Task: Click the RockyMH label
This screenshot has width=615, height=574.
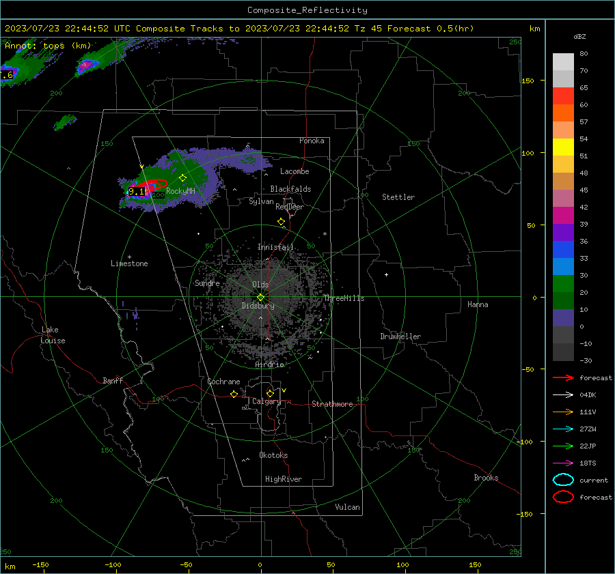Action: click(x=180, y=191)
